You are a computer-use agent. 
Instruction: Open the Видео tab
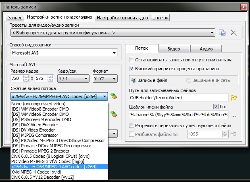pos(173,48)
